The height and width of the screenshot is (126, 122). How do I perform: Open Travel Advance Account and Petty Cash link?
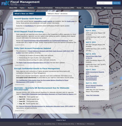45,52
